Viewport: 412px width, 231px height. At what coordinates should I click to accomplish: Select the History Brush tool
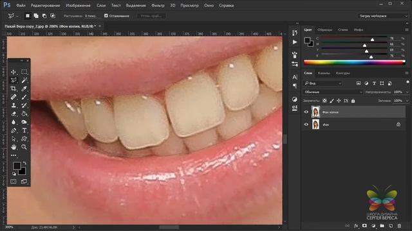pyautogui.click(x=24, y=105)
